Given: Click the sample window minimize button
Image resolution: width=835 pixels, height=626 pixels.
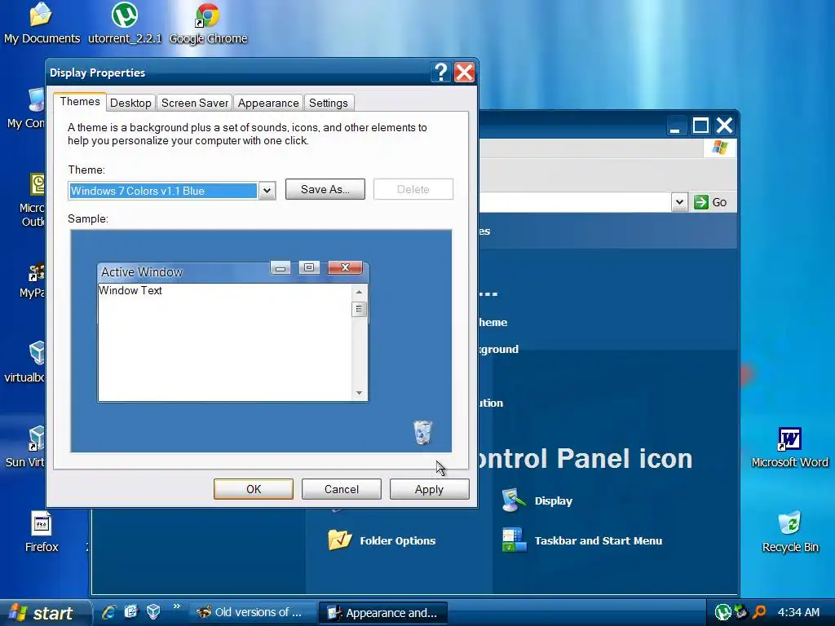Looking at the screenshot, I should click(x=281, y=267).
